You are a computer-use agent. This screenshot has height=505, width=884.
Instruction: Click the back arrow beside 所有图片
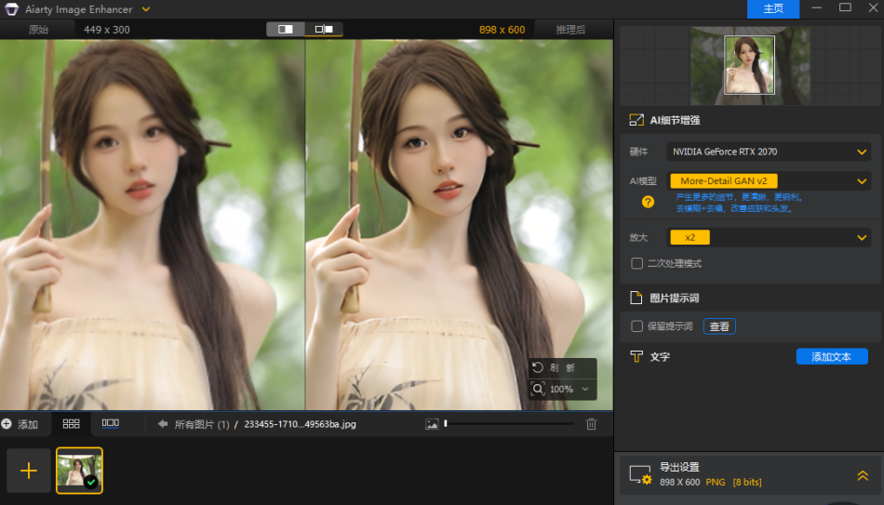click(163, 424)
